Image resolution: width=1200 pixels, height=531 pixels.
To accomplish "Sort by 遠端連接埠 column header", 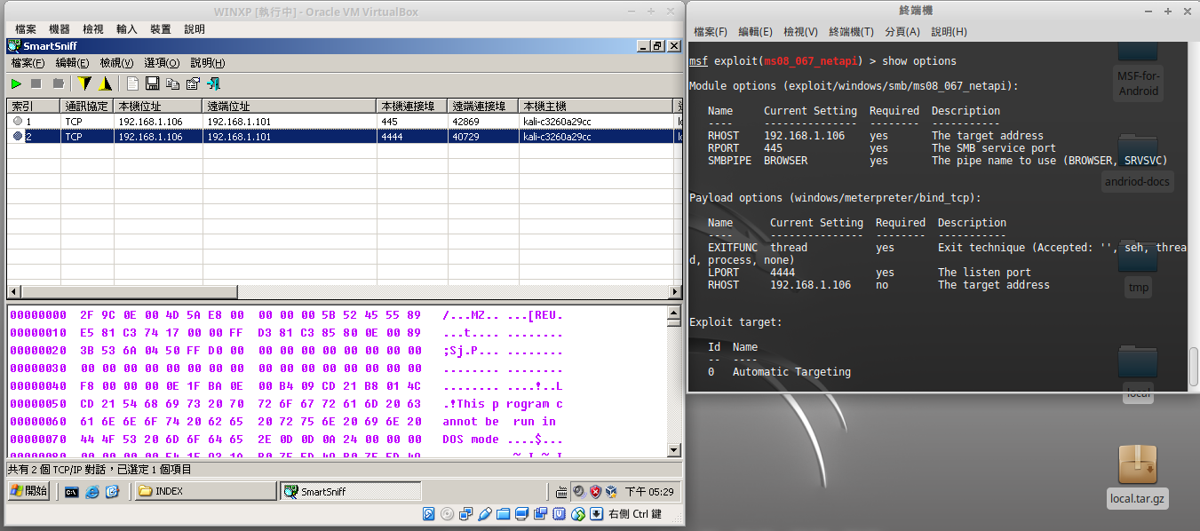I will 483,106.
